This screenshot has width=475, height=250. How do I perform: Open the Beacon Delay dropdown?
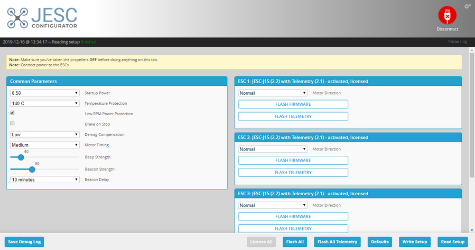[x=45, y=179]
